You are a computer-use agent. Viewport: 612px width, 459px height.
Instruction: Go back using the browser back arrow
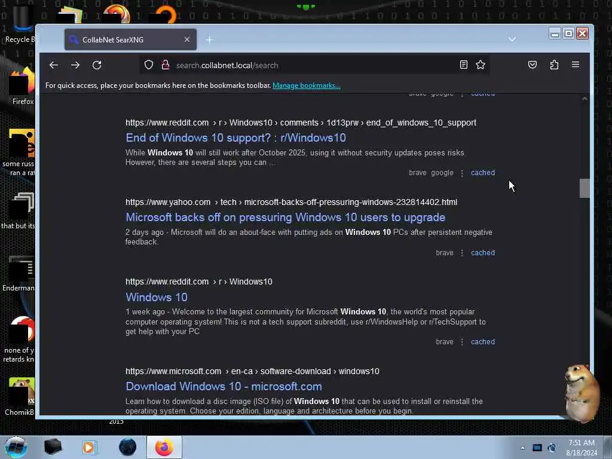coord(54,65)
